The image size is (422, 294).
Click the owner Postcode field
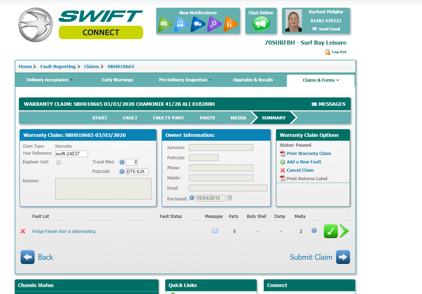click(x=204, y=158)
